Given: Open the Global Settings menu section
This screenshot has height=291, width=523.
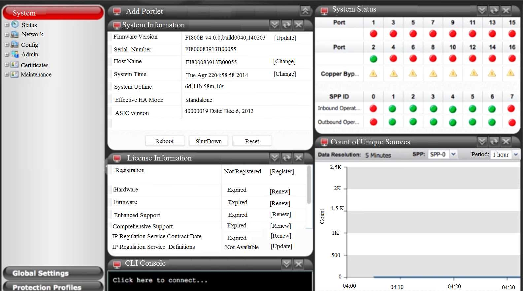Looking at the screenshot, I should point(53,273).
